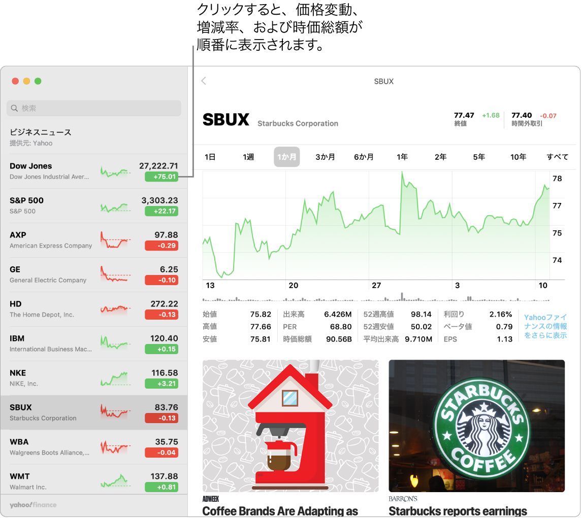This screenshot has height=518, width=582.
Task: Toggle the SBUX change badge showing -0.13
Action: [x=161, y=418]
